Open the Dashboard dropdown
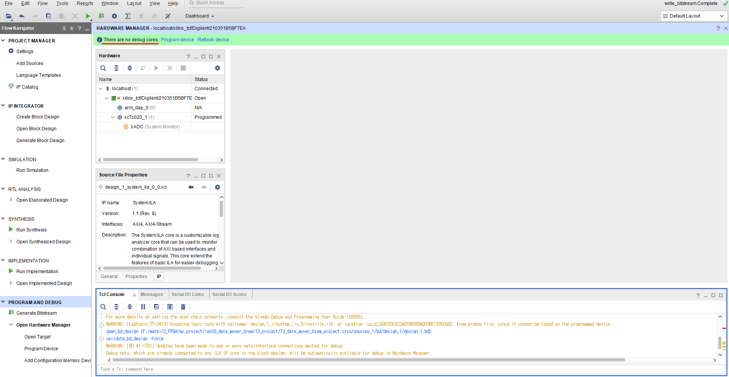 200,16
